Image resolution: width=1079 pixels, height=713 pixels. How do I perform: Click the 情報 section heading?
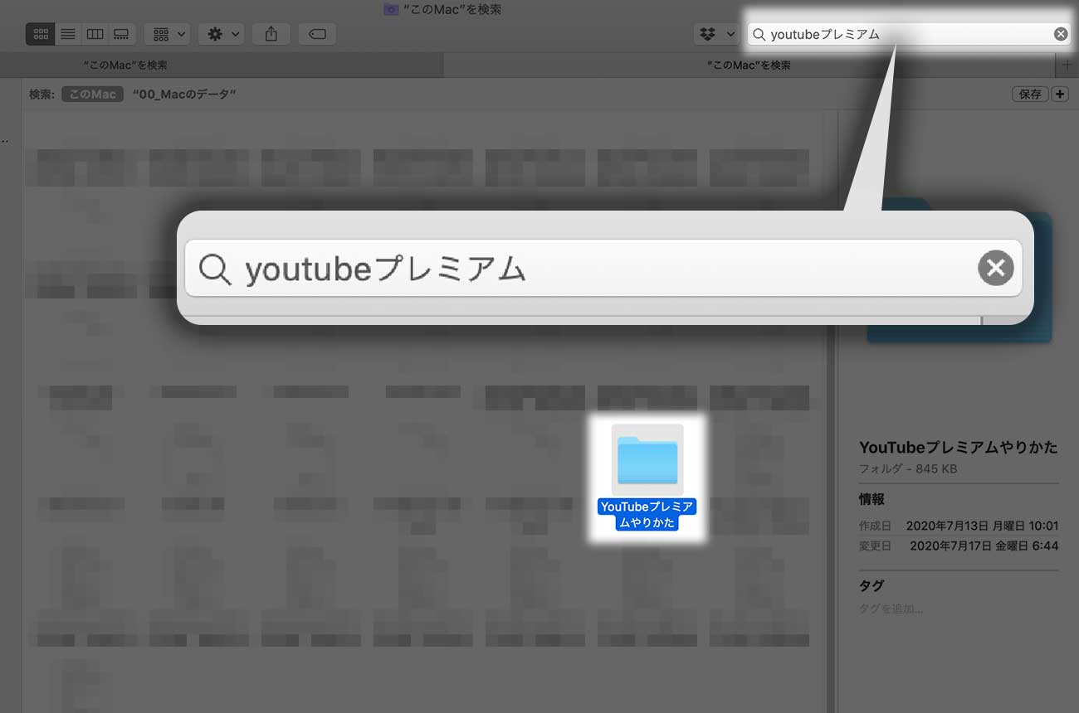[x=871, y=499]
